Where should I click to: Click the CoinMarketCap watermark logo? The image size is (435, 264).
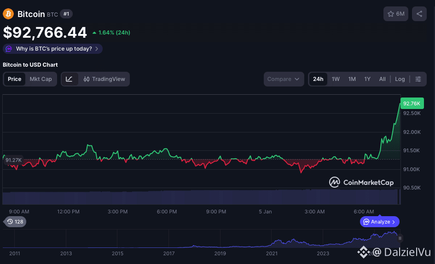tap(361, 183)
